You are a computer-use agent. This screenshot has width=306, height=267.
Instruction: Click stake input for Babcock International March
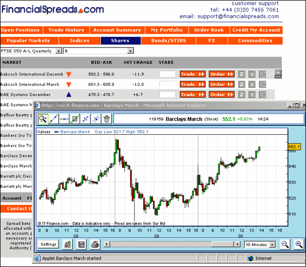pos(167,84)
